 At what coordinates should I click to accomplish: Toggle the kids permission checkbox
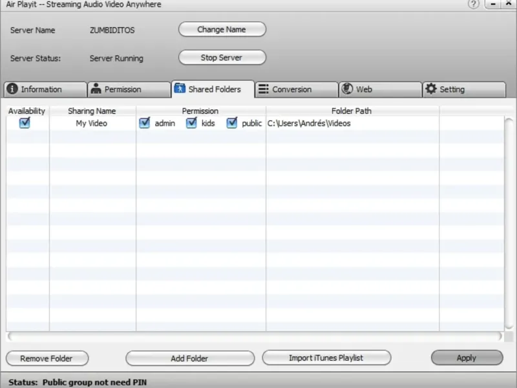tap(191, 123)
